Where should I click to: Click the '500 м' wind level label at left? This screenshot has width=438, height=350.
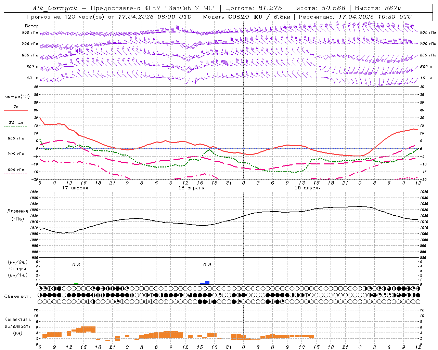(33, 67)
